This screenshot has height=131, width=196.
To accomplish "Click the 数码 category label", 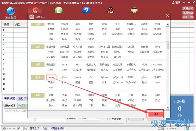I will point(38,64).
